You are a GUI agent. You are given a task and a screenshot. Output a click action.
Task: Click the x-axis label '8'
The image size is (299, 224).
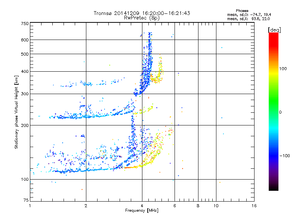click(198, 206)
